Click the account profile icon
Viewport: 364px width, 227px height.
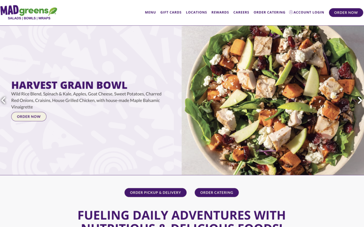point(291,12)
